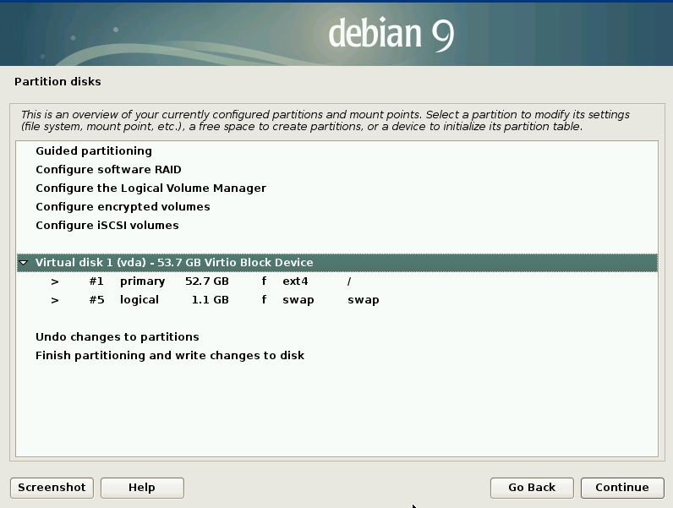
Task: Select Configure encrypted volumes
Action: pos(123,207)
